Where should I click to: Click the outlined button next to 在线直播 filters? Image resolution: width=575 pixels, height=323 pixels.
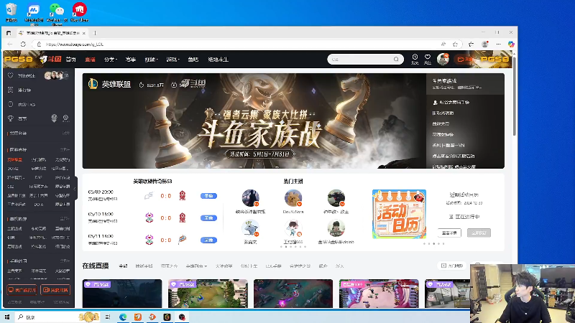click(452, 266)
